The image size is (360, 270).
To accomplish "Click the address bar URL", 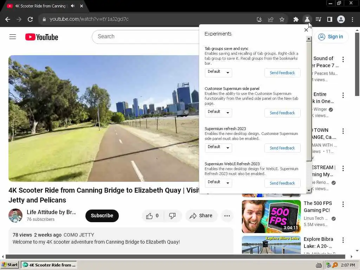I will [89, 19].
